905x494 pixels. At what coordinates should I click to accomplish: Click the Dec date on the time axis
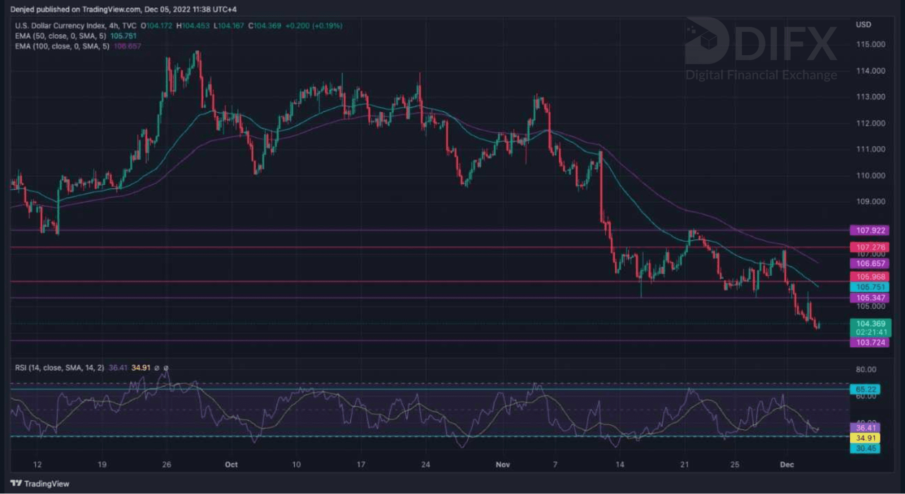786,465
